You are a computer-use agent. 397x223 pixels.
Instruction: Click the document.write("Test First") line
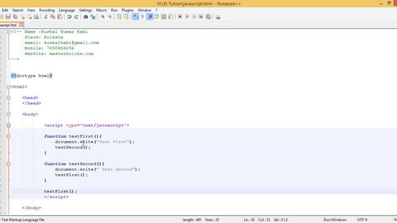pos(95,142)
